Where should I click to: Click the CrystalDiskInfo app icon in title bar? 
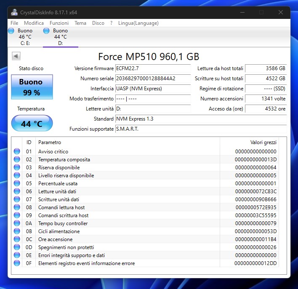tap(14, 12)
